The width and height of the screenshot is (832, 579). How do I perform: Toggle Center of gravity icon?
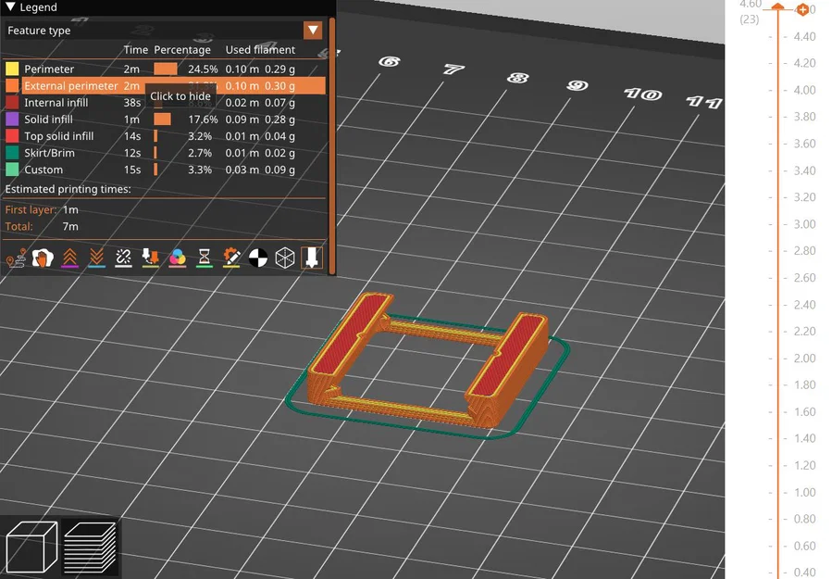(x=258, y=258)
